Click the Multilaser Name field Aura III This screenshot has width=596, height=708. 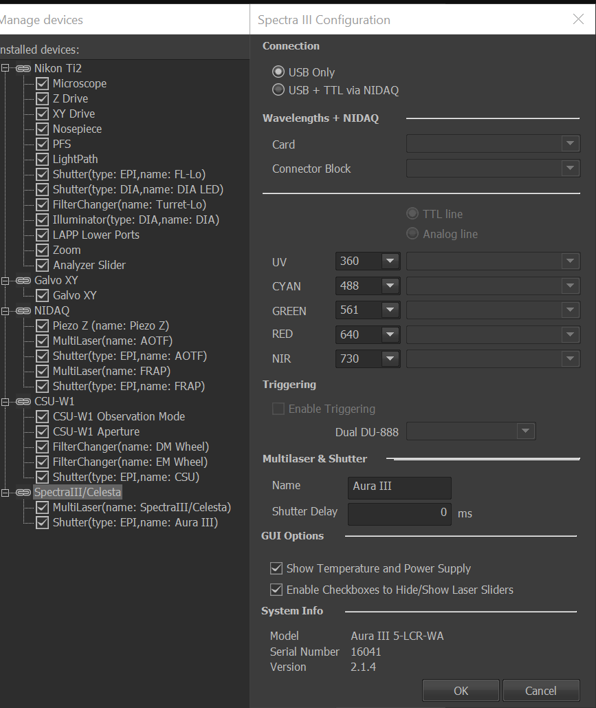[399, 486]
